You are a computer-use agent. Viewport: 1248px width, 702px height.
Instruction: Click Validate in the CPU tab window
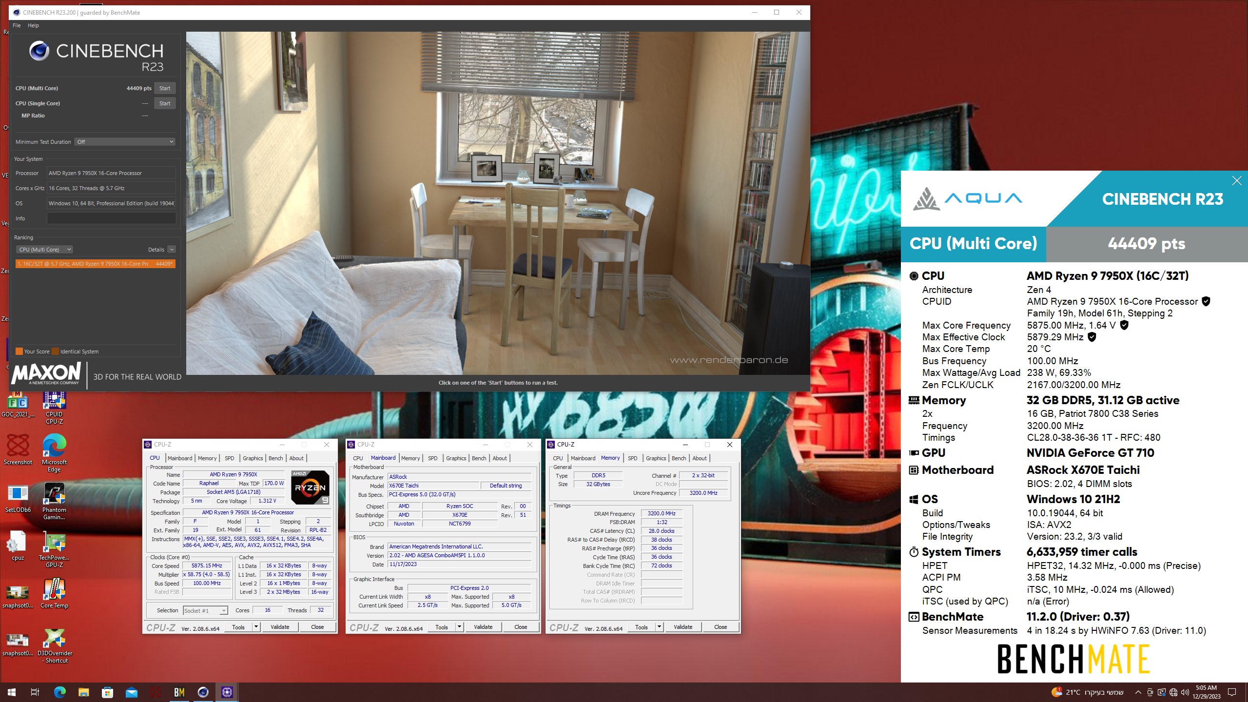(x=280, y=627)
